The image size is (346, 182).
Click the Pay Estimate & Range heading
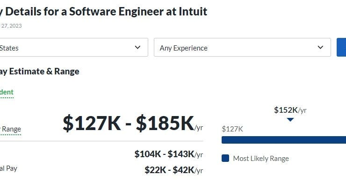point(39,71)
